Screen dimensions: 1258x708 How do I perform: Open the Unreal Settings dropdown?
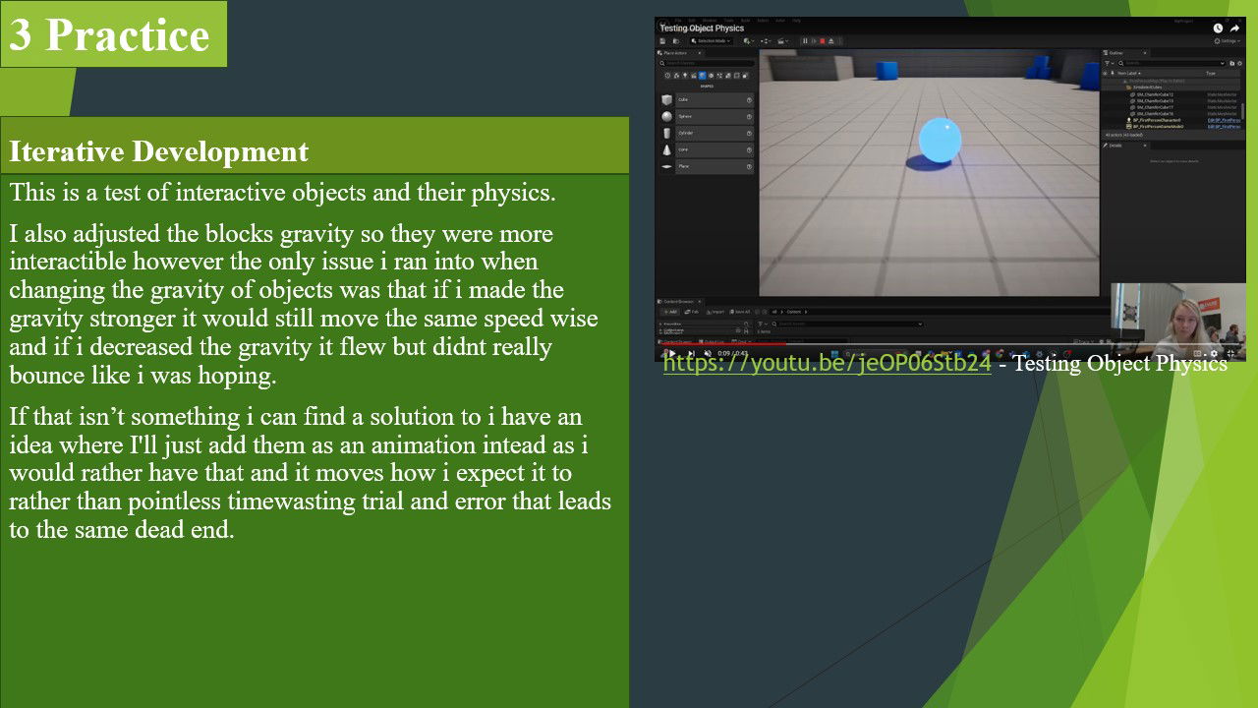pyautogui.click(x=1228, y=41)
